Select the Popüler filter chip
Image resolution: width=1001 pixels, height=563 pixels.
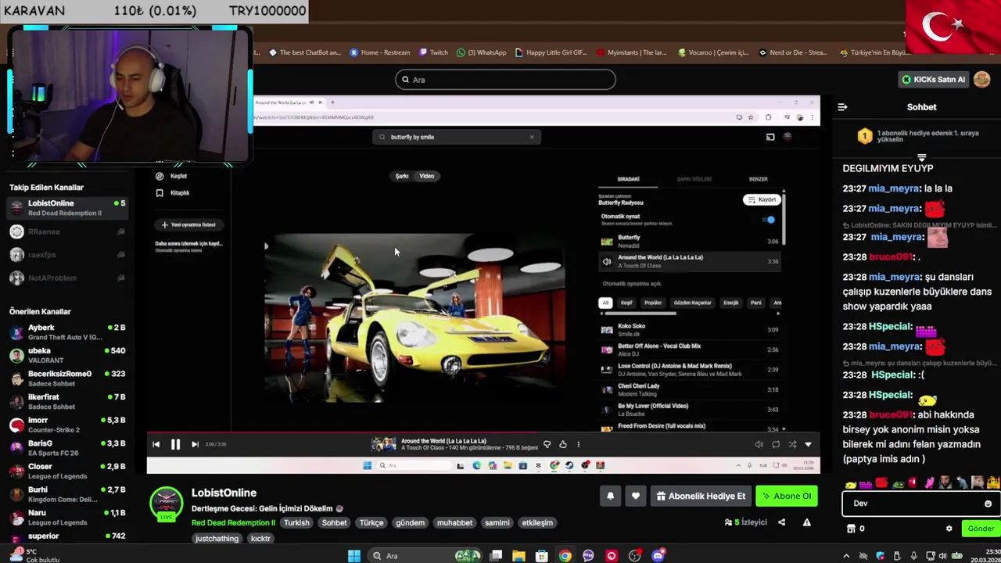click(653, 303)
